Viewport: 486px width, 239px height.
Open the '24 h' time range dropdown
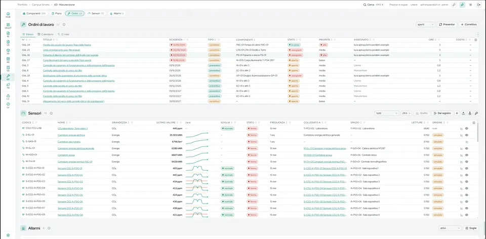[407, 113]
